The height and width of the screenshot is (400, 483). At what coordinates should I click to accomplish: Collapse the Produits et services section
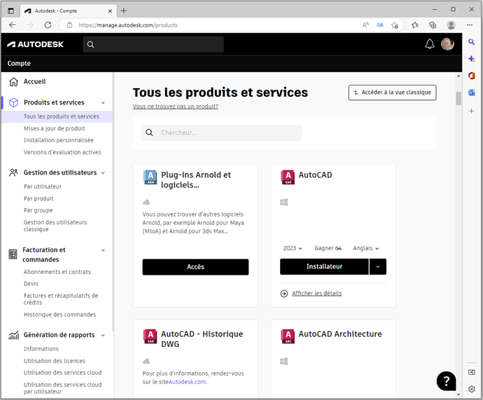pos(103,102)
